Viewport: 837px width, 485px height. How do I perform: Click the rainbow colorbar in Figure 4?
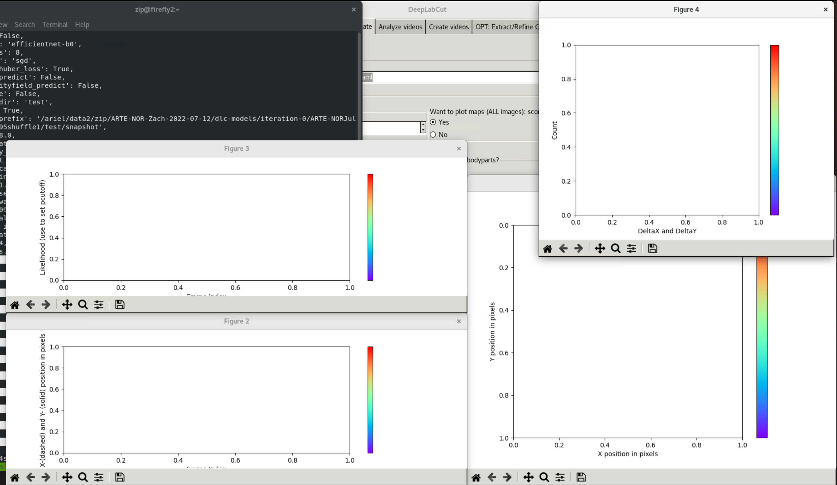[x=775, y=131]
